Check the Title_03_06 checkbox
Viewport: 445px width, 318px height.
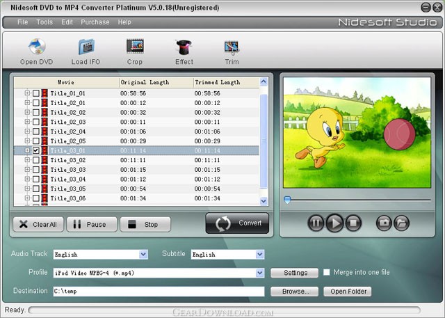(35, 198)
